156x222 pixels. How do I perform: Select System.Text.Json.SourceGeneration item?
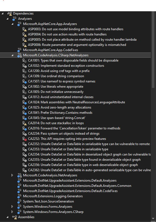(x=48, y=201)
